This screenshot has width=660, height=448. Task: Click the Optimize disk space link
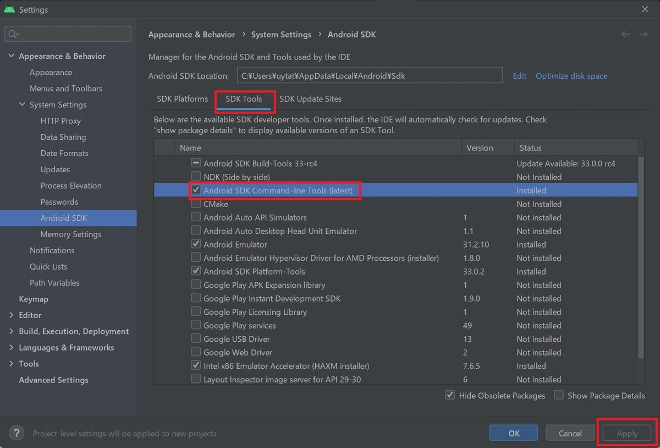(571, 76)
